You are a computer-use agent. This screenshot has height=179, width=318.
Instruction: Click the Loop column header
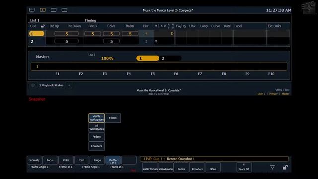pyautogui.click(x=204, y=26)
